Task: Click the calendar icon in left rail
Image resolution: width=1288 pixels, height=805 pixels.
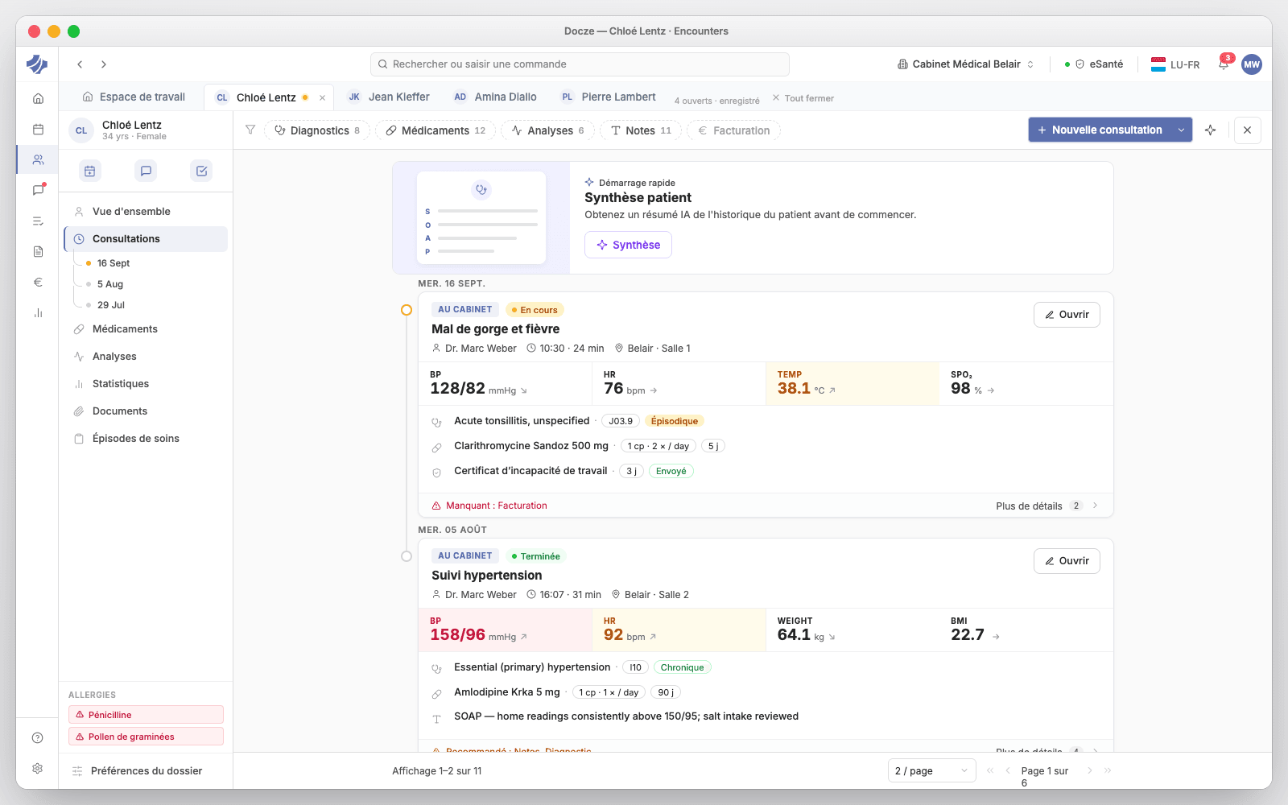Action: pyautogui.click(x=38, y=129)
